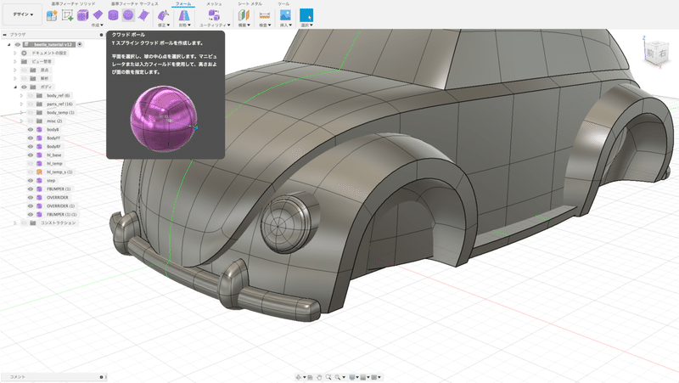Switch to the メッシュ tab

point(215,4)
